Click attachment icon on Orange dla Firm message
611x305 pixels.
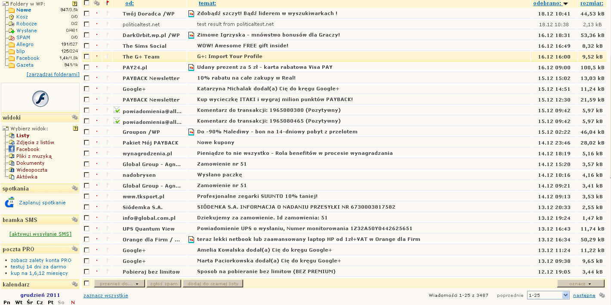(x=191, y=239)
